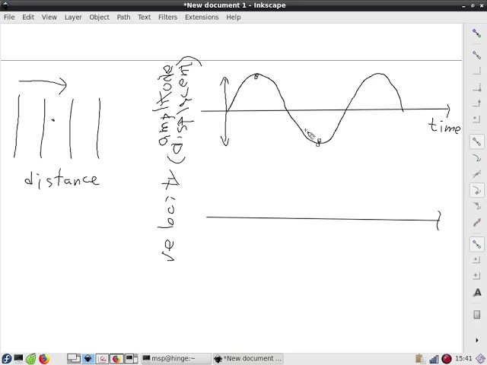Open the View menu
The width and height of the screenshot is (487, 365).
(x=49, y=17)
